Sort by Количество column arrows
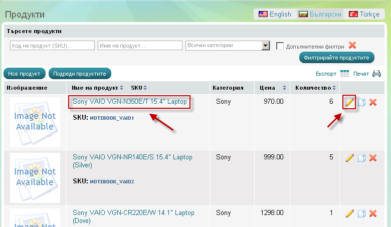Image resolution: width=391 pixels, height=227 pixels. [334, 88]
